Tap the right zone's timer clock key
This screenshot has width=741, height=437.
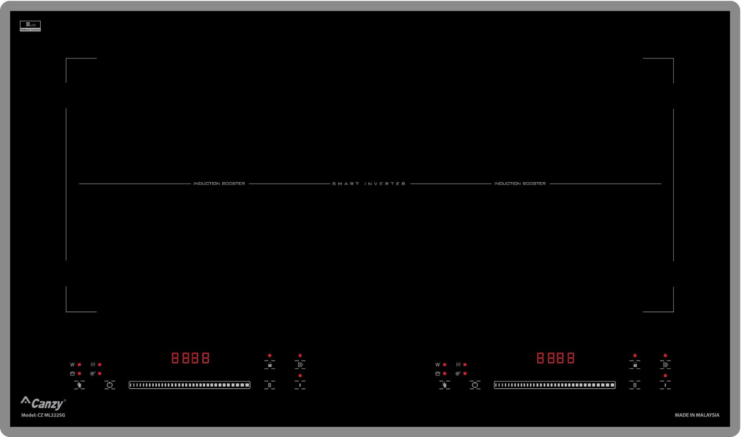(475, 385)
